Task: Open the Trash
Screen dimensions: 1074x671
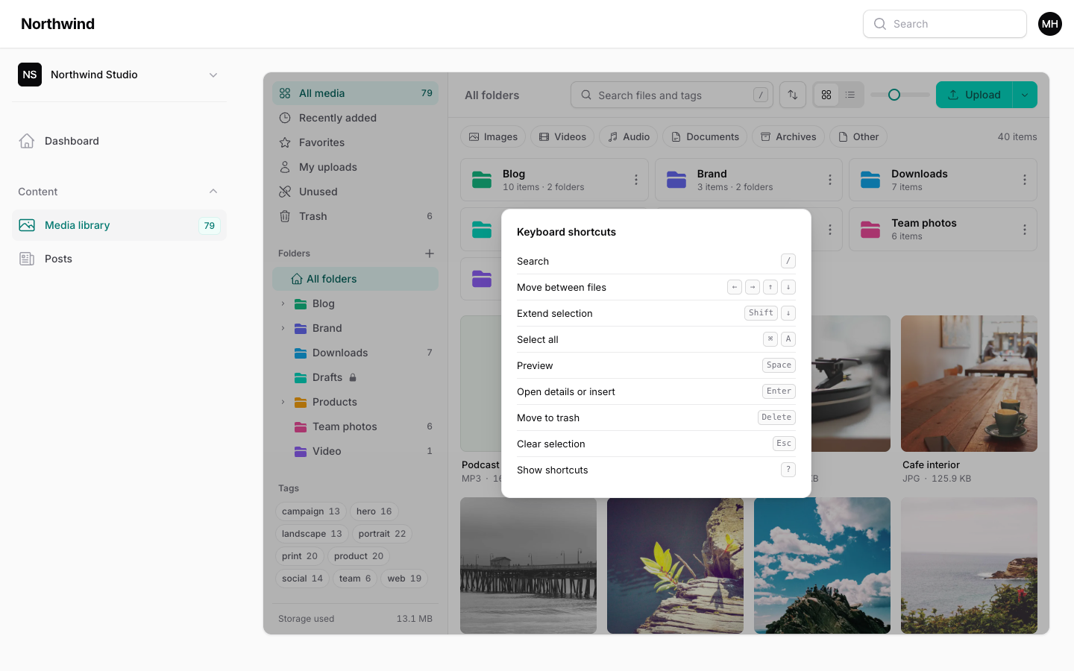Action: tap(355, 216)
